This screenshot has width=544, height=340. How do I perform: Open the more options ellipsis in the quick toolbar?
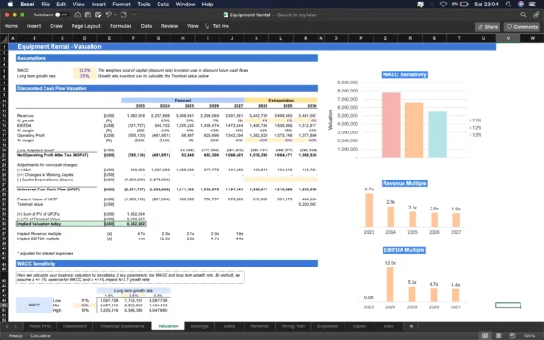133,15
